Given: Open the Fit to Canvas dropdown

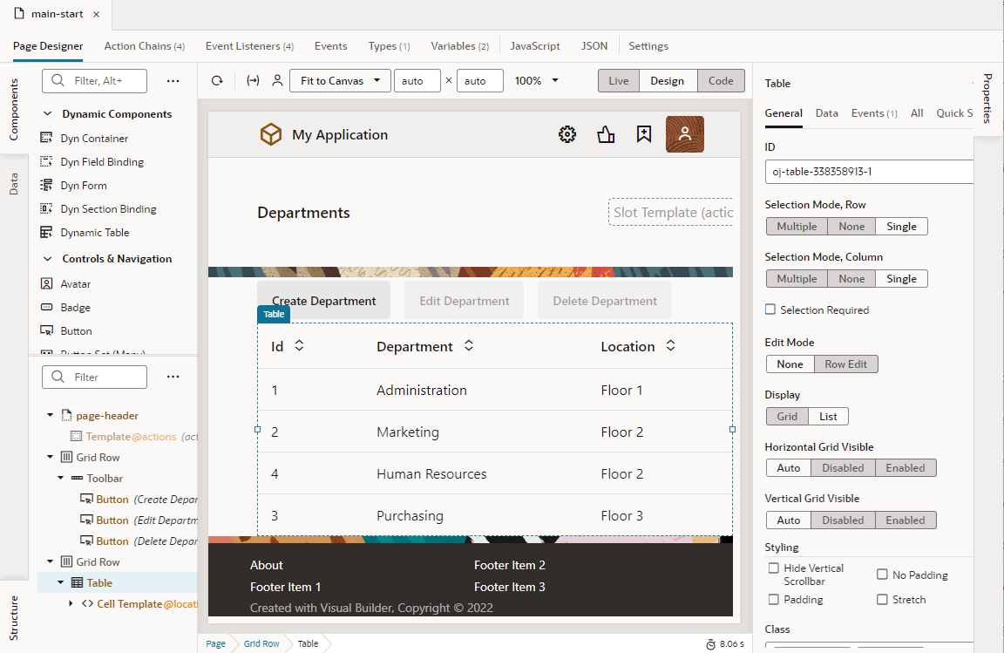Looking at the screenshot, I should (340, 79).
